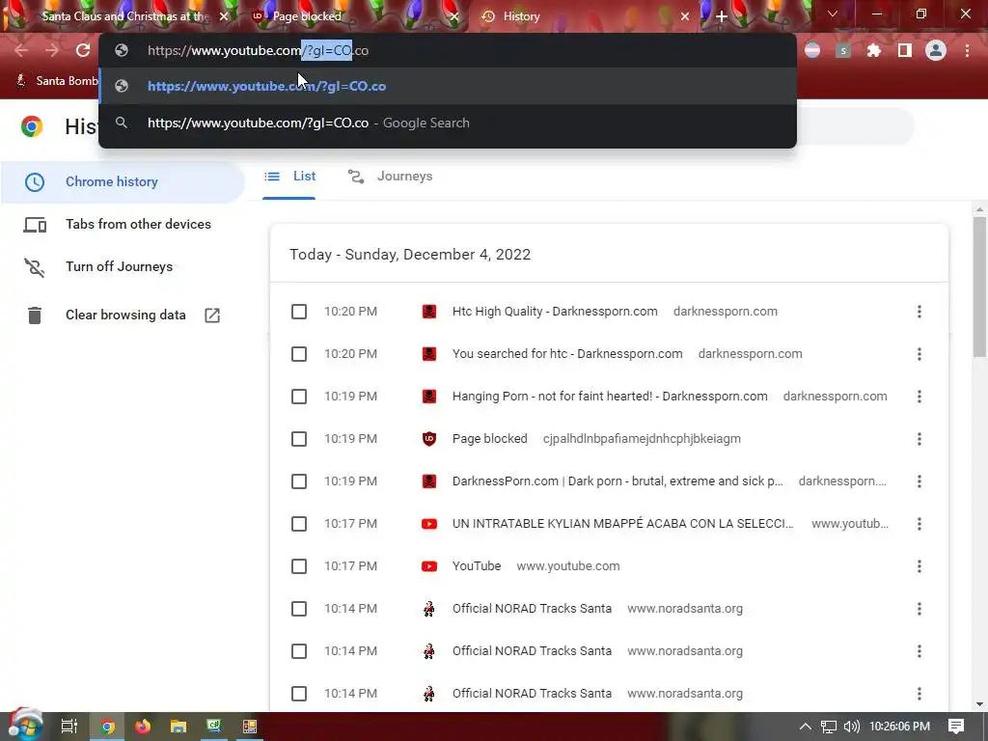Open the Windows Start button with Santa hat

coord(25,726)
